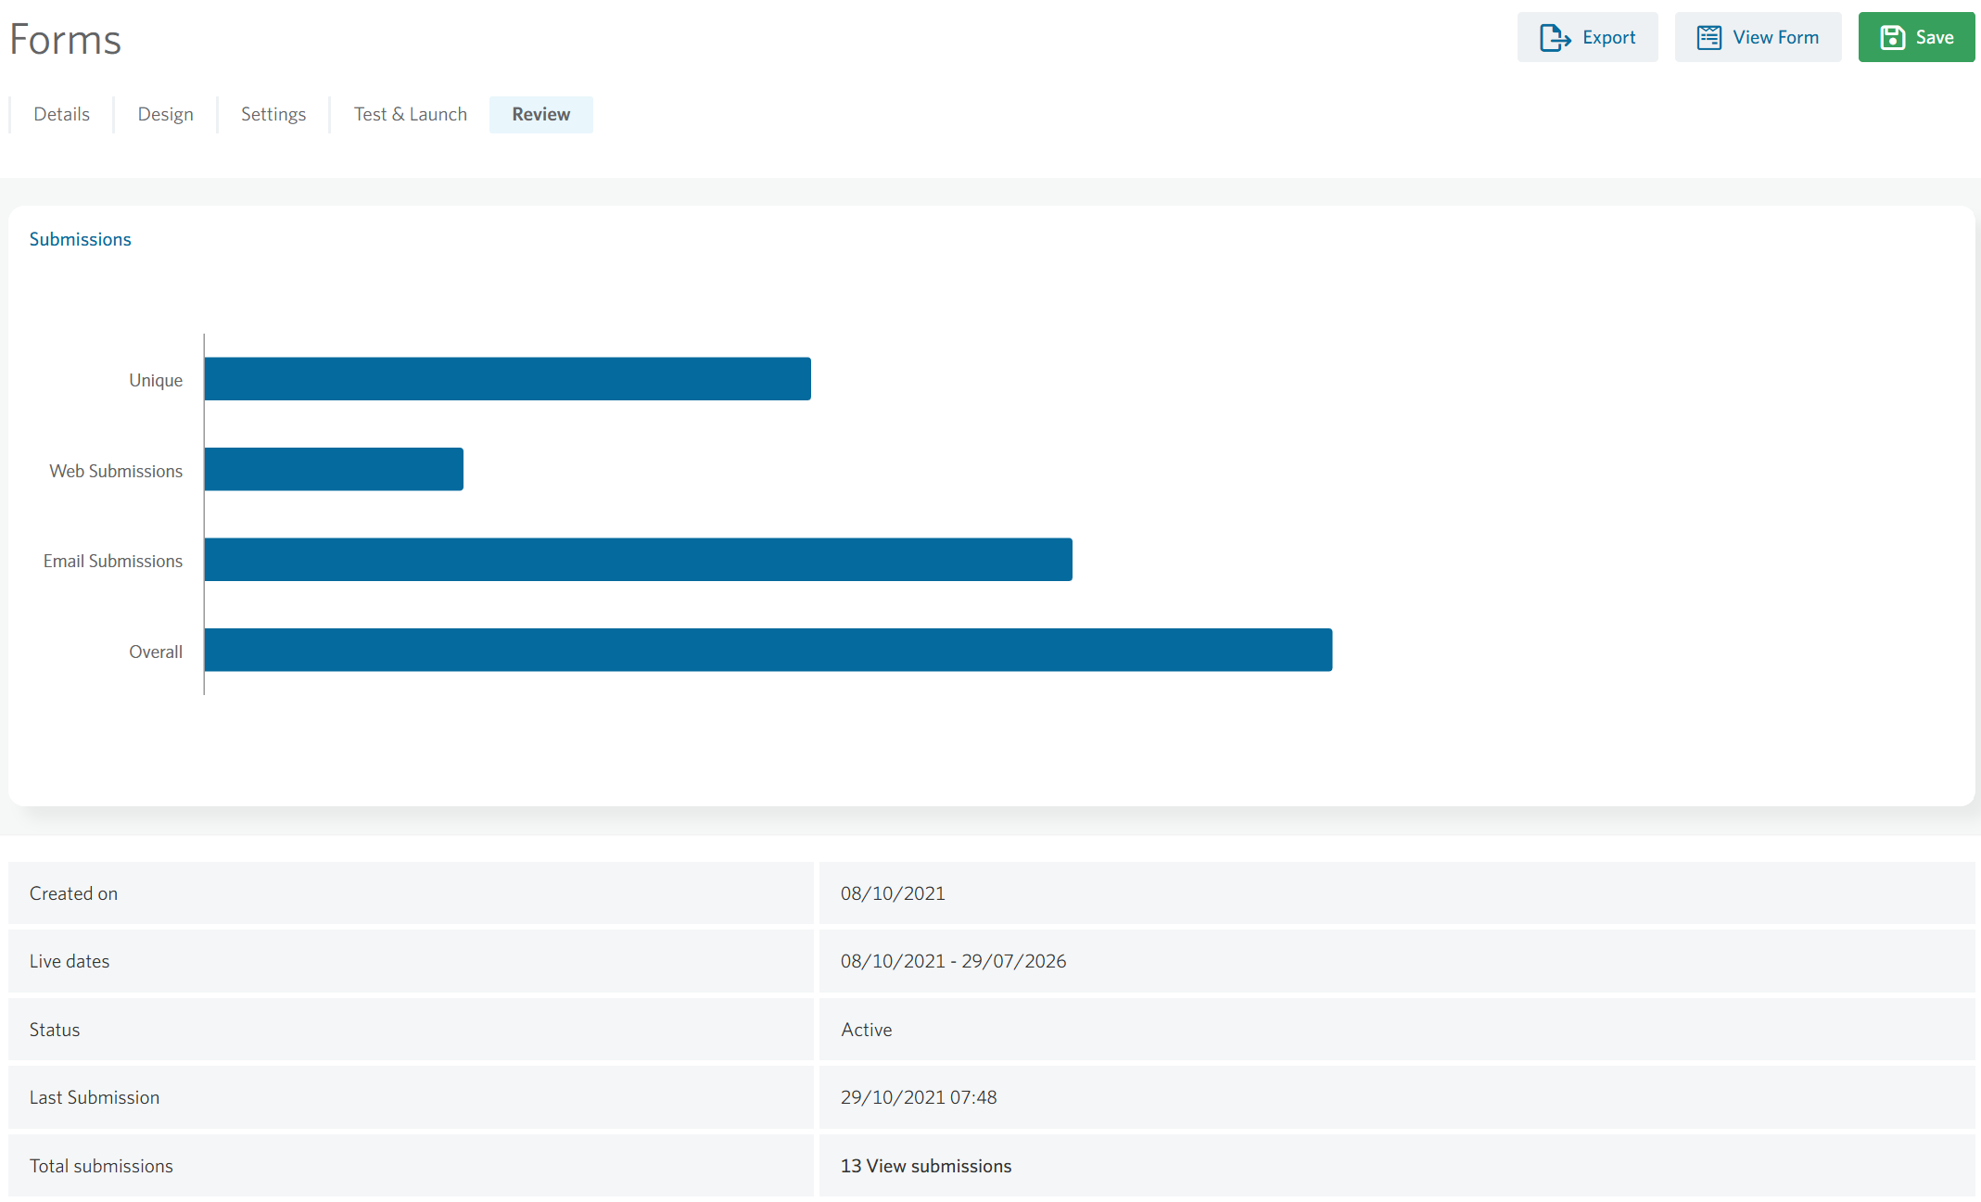Select the Review tab
The height and width of the screenshot is (1202, 1981).
(x=541, y=114)
